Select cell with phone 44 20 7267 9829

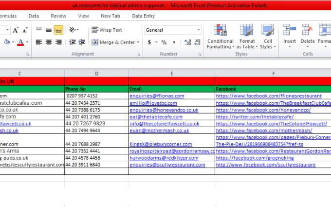tap(96, 124)
